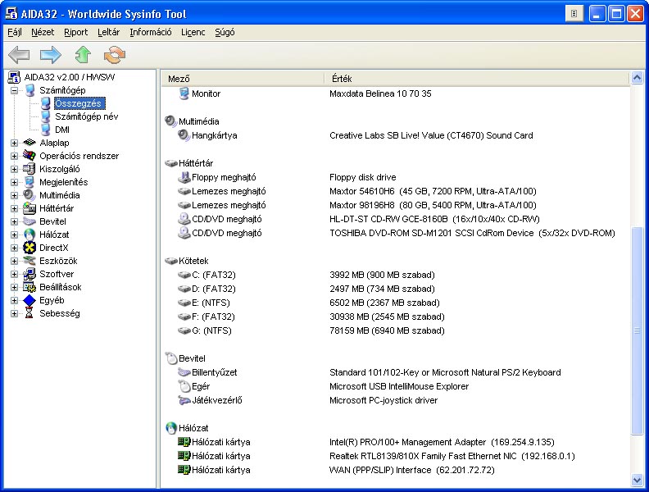Click the Back arrow toolbar icon
The height and width of the screenshot is (492, 649).
coord(19,55)
